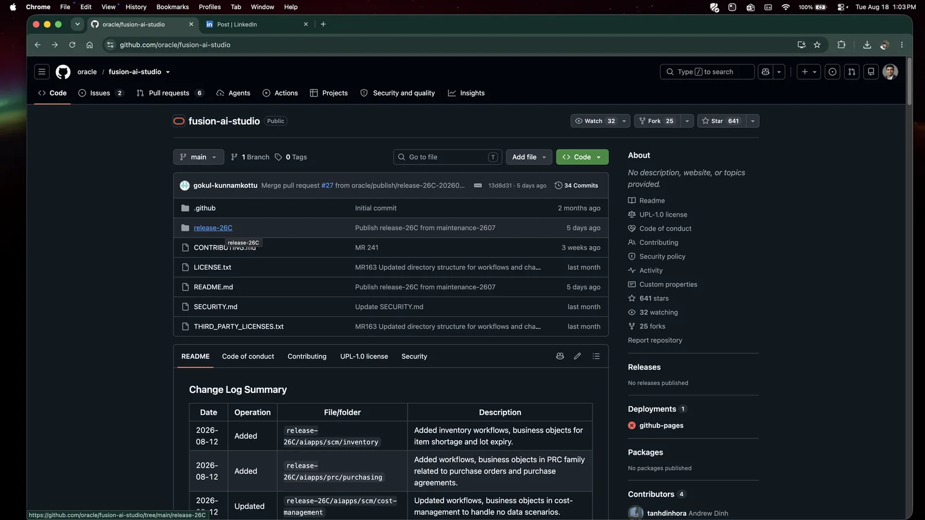Screen dimensions: 925x520
Task: Open the Add file dropdown
Action: click(528, 157)
